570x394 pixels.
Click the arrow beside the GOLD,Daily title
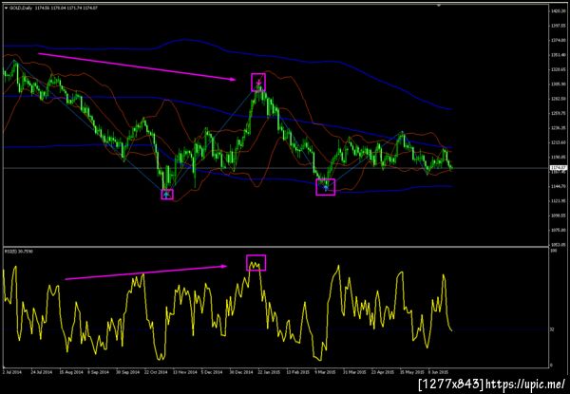[6, 8]
